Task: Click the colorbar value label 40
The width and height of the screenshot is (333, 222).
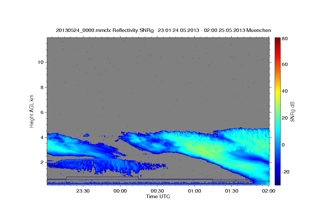Action: [284, 91]
